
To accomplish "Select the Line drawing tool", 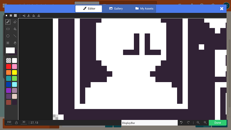I will (15, 36).
